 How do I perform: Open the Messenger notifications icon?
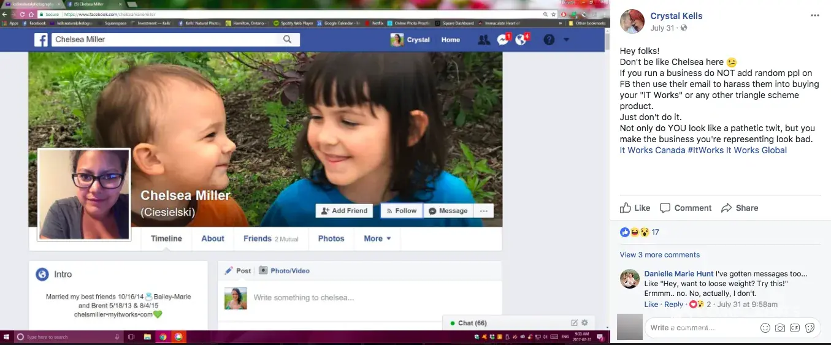pos(503,40)
